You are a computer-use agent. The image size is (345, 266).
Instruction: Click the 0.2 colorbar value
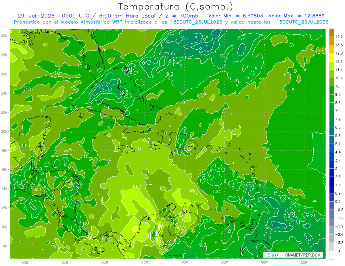[x=338, y=201]
